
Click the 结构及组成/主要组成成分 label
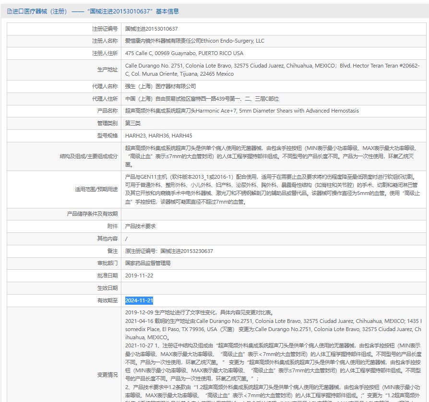[x=89, y=157]
